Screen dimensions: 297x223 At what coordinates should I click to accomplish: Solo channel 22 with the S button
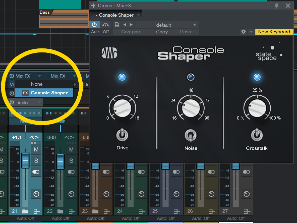[x=71, y=161]
